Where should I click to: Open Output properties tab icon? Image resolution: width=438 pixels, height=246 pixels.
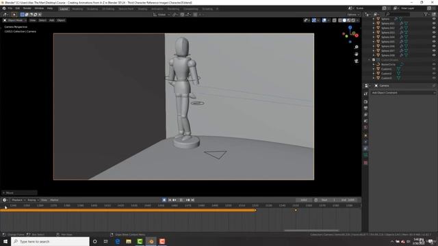click(365, 108)
